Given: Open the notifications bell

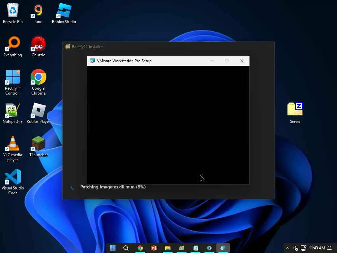Looking at the screenshot, I should (x=329, y=248).
